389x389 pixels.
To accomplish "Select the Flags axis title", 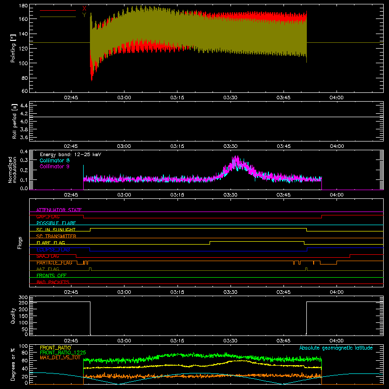I will click(19, 243).
